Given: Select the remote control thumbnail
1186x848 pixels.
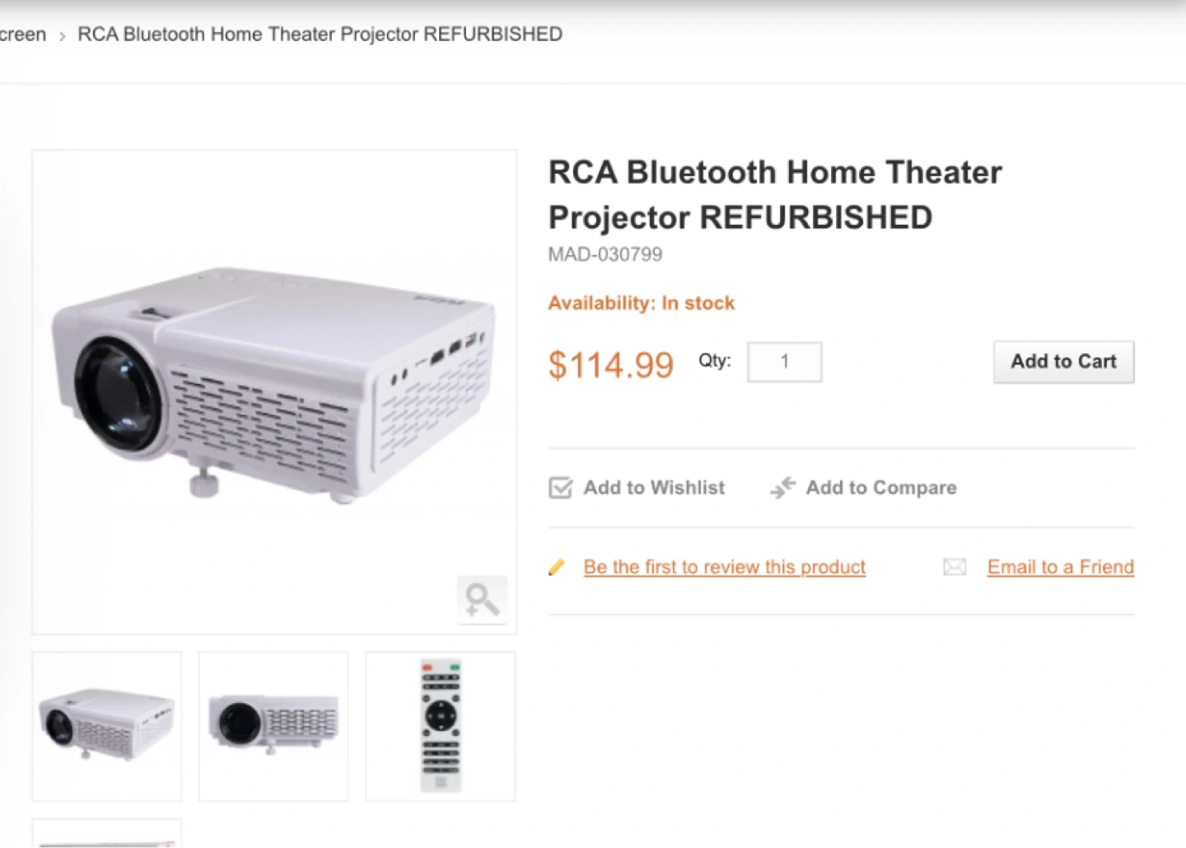Looking at the screenshot, I should tap(441, 726).
